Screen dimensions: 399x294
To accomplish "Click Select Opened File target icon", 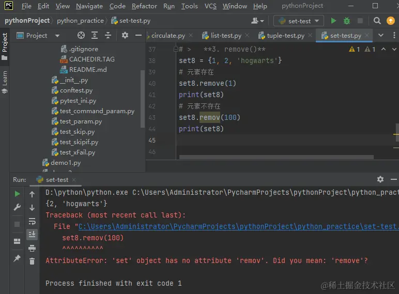I will [81, 35].
